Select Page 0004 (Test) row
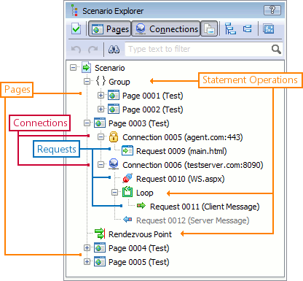Image resolution: width=303 pixels, height=281 pixels. tap(138, 248)
